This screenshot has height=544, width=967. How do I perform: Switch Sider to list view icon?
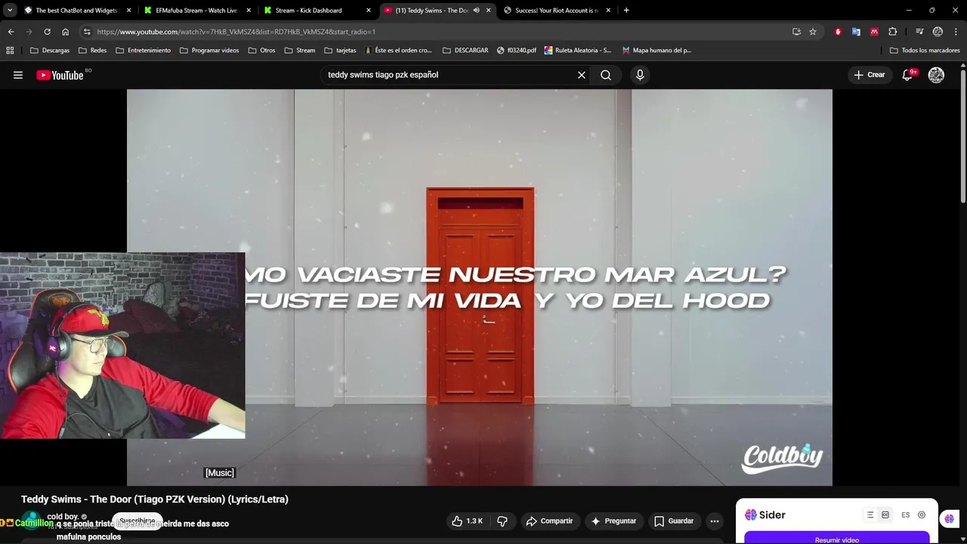[x=870, y=515]
